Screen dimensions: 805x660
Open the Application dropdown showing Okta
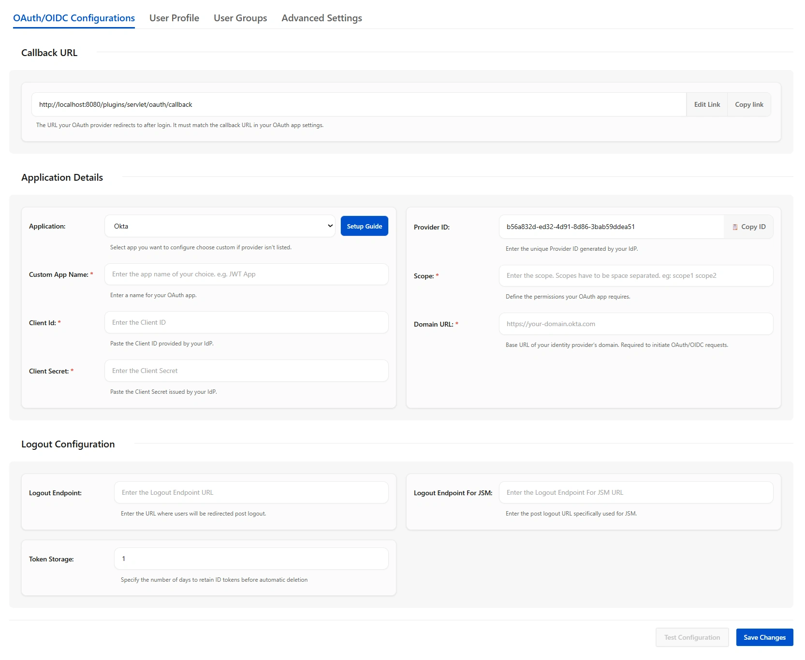[x=220, y=226]
